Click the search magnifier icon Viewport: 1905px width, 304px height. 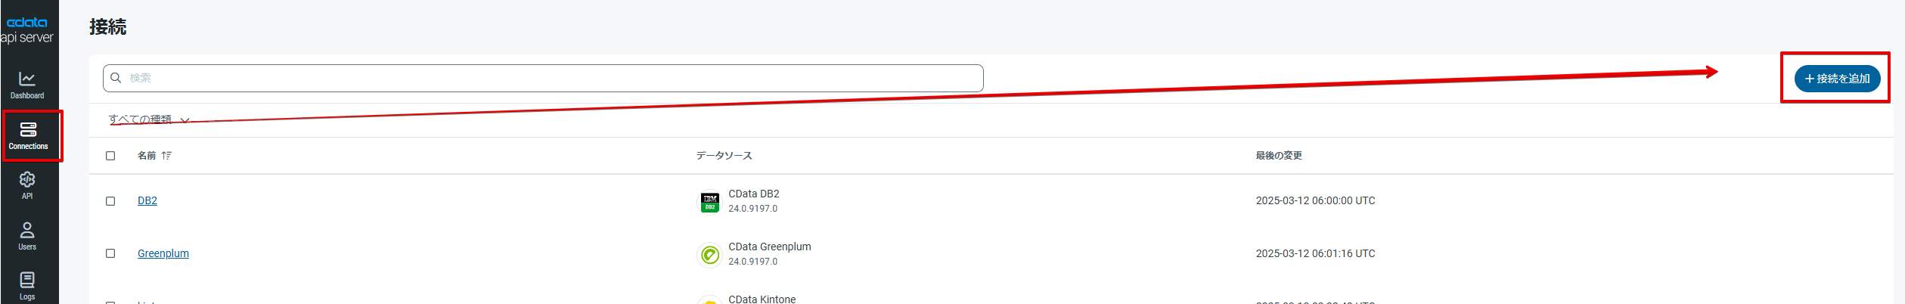[116, 78]
